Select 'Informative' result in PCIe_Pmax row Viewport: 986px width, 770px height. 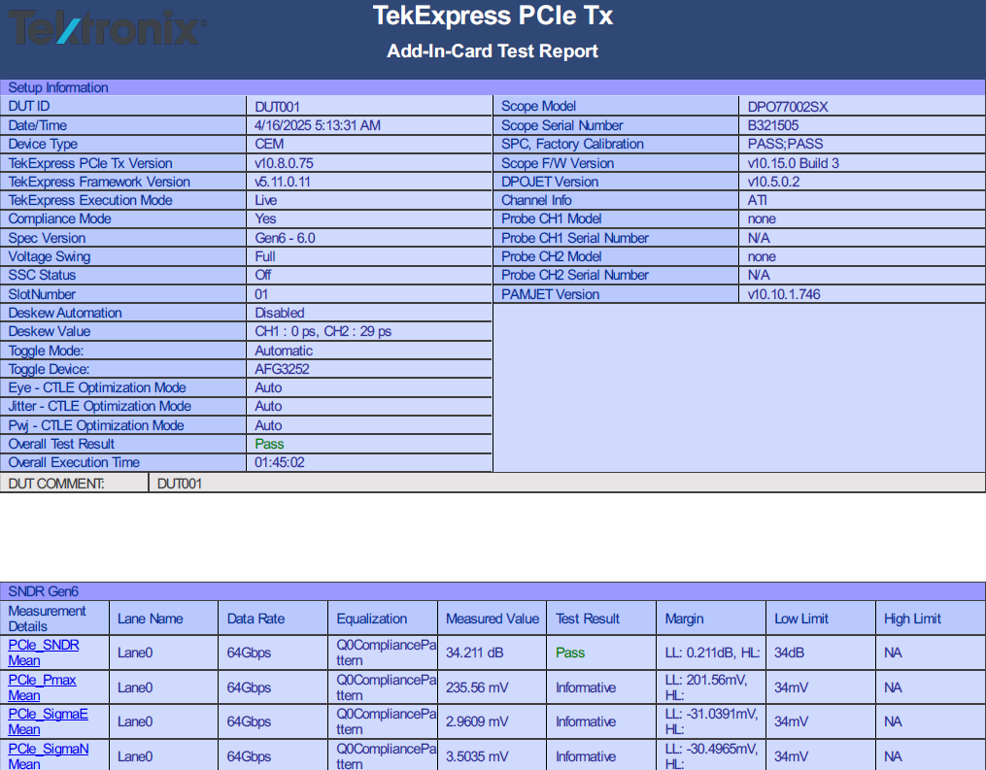586,687
